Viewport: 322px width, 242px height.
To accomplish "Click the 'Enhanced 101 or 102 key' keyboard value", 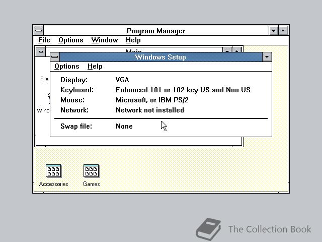I will pos(183,90).
